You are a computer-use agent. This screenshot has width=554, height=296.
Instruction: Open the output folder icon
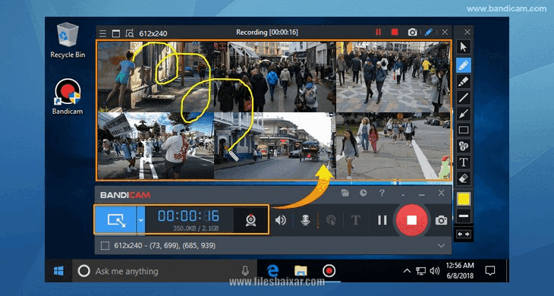point(345,193)
